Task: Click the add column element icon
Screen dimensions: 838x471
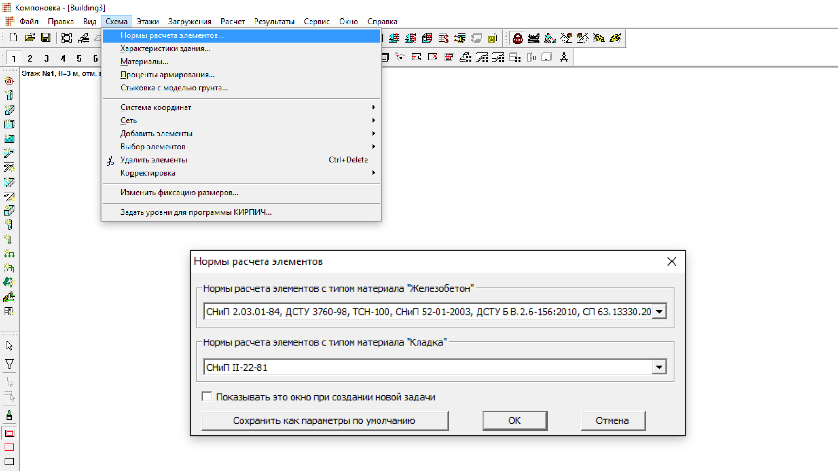Action: (9, 95)
